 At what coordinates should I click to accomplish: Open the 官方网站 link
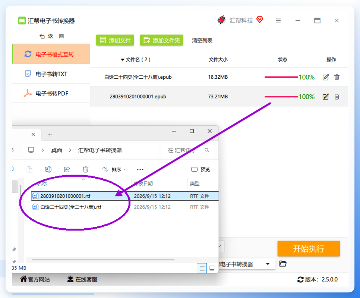click(35, 279)
